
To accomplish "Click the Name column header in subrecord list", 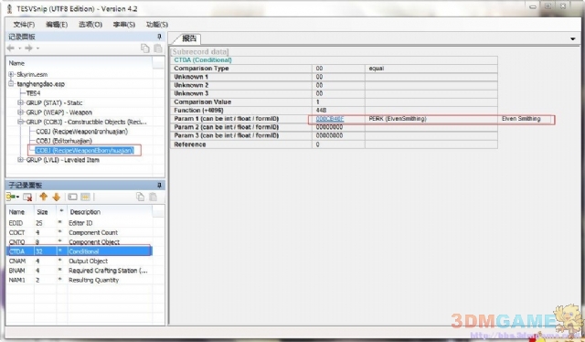I will pos(16,212).
